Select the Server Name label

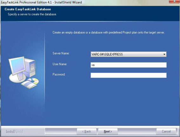tap(61, 53)
